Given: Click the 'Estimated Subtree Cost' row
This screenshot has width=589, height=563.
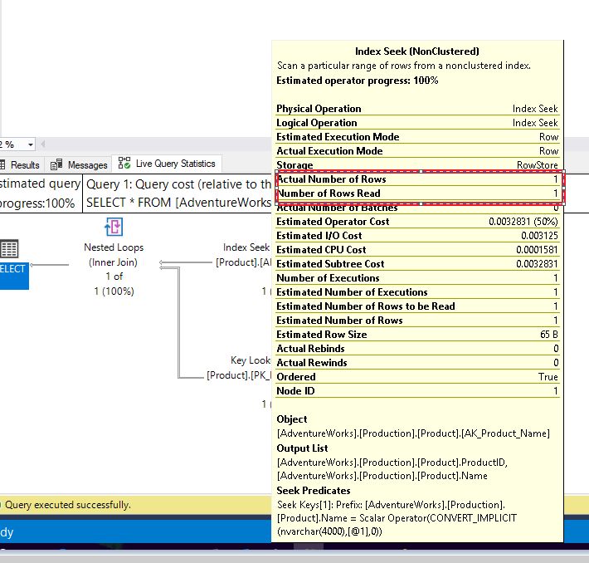Looking at the screenshot, I should click(417, 264).
